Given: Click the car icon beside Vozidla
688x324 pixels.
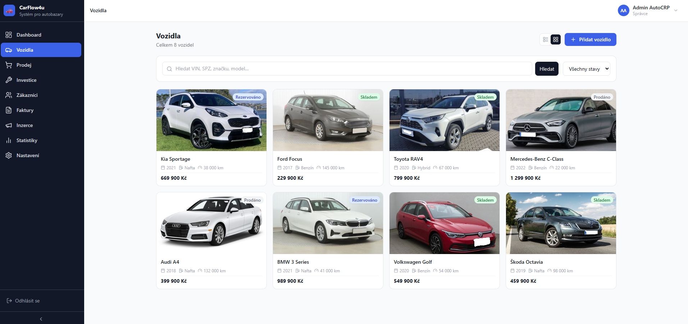Looking at the screenshot, I should pos(9,50).
